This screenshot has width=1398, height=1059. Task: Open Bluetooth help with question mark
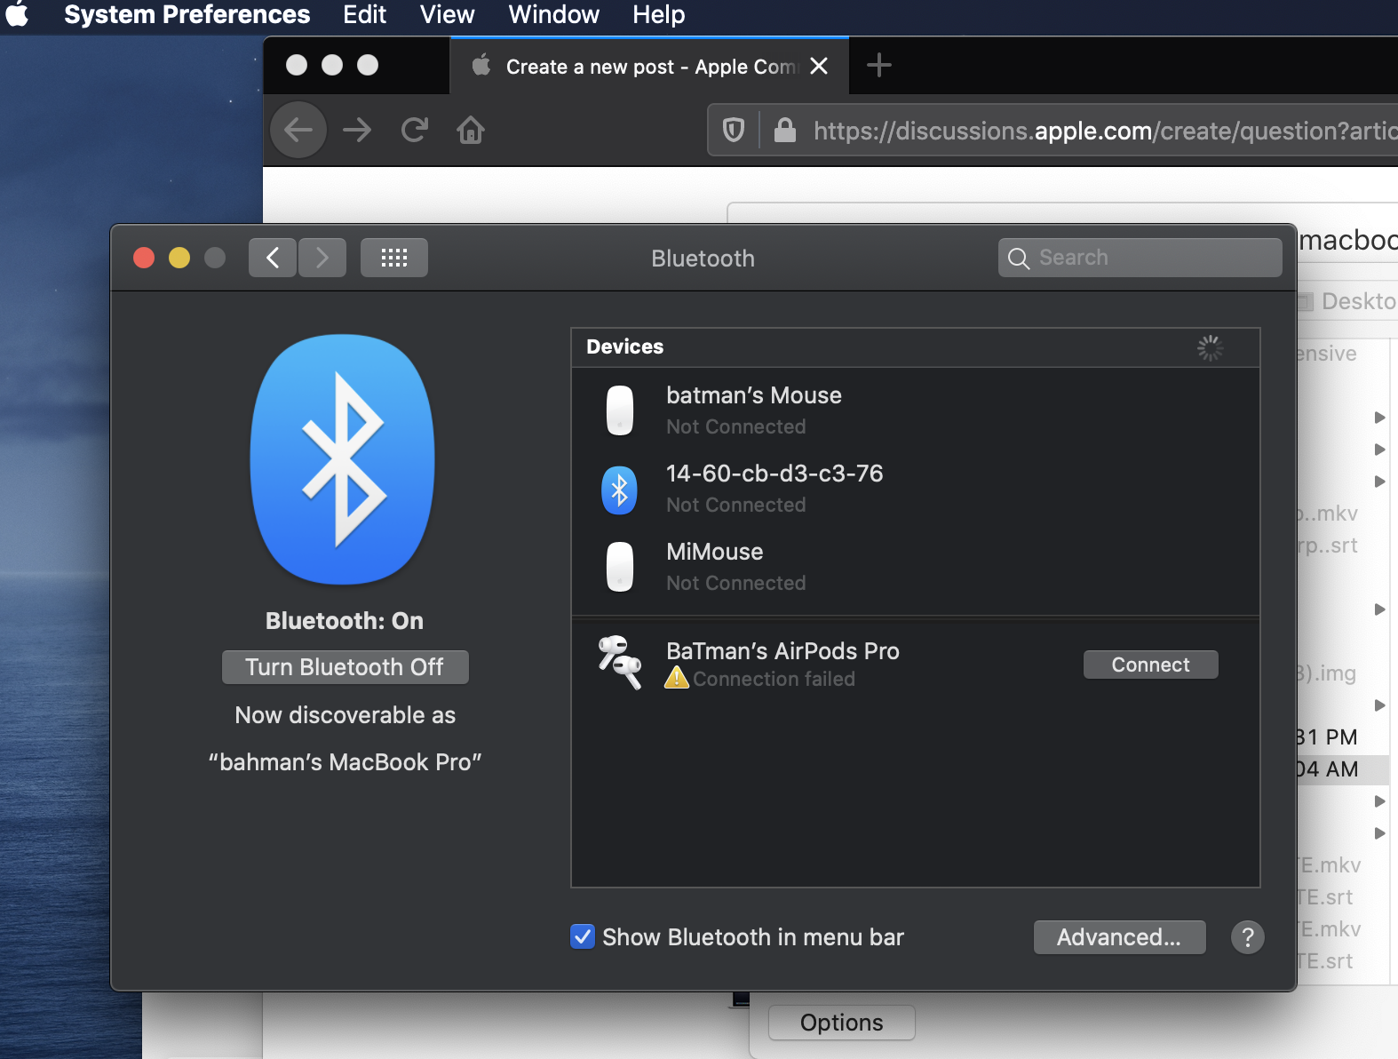1248,937
